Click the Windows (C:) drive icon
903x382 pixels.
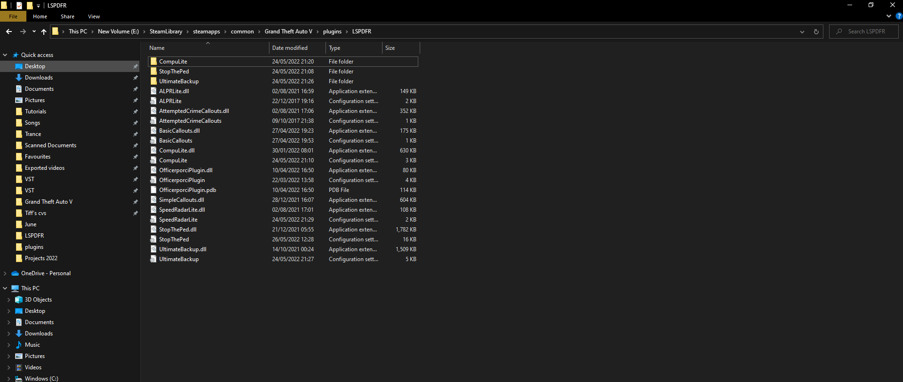point(19,379)
